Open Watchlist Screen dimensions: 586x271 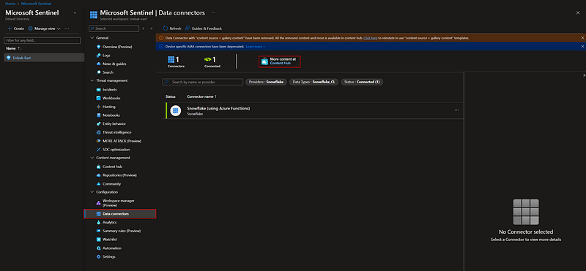tap(109, 240)
